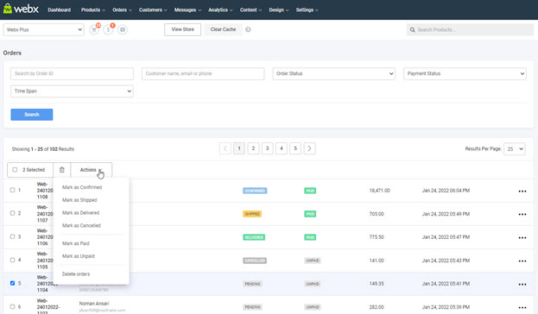Click the webx logo
Image resolution: width=538 pixels, height=314 pixels.
[x=21, y=9]
